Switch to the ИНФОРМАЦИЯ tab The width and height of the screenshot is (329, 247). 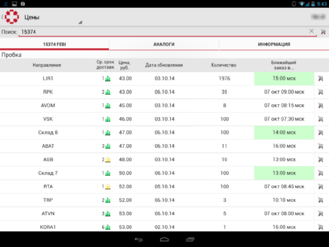coord(274,45)
